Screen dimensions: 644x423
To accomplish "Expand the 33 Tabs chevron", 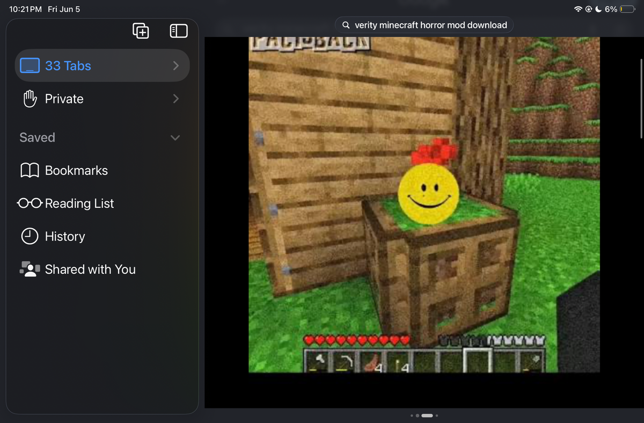I will point(175,65).
